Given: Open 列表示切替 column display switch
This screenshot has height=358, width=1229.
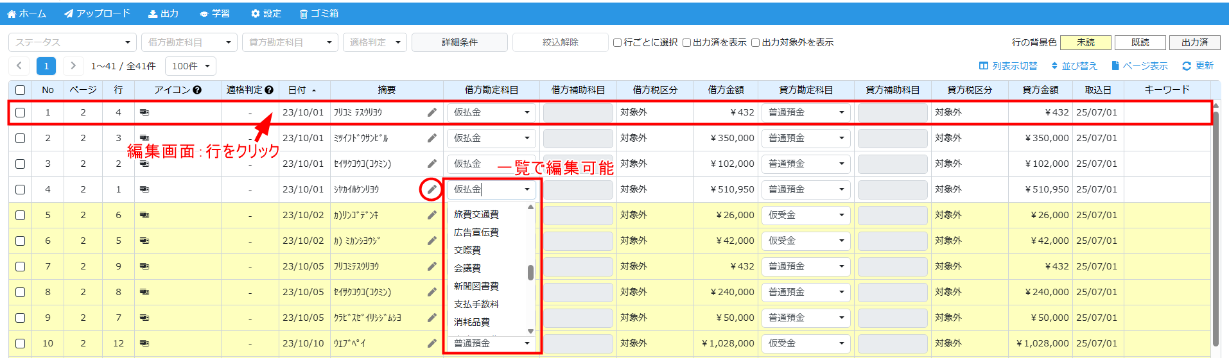Looking at the screenshot, I should click(x=1007, y=66).
